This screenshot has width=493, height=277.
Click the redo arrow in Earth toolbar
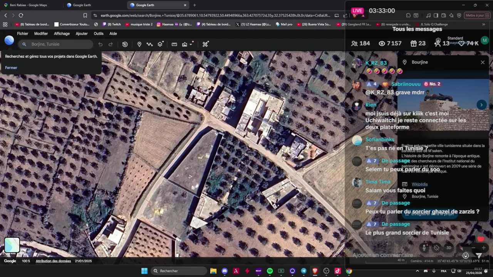coord(111,44)
